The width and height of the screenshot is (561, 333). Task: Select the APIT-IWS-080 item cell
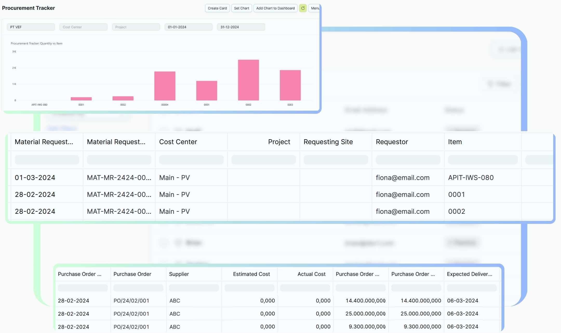point(471,178)
